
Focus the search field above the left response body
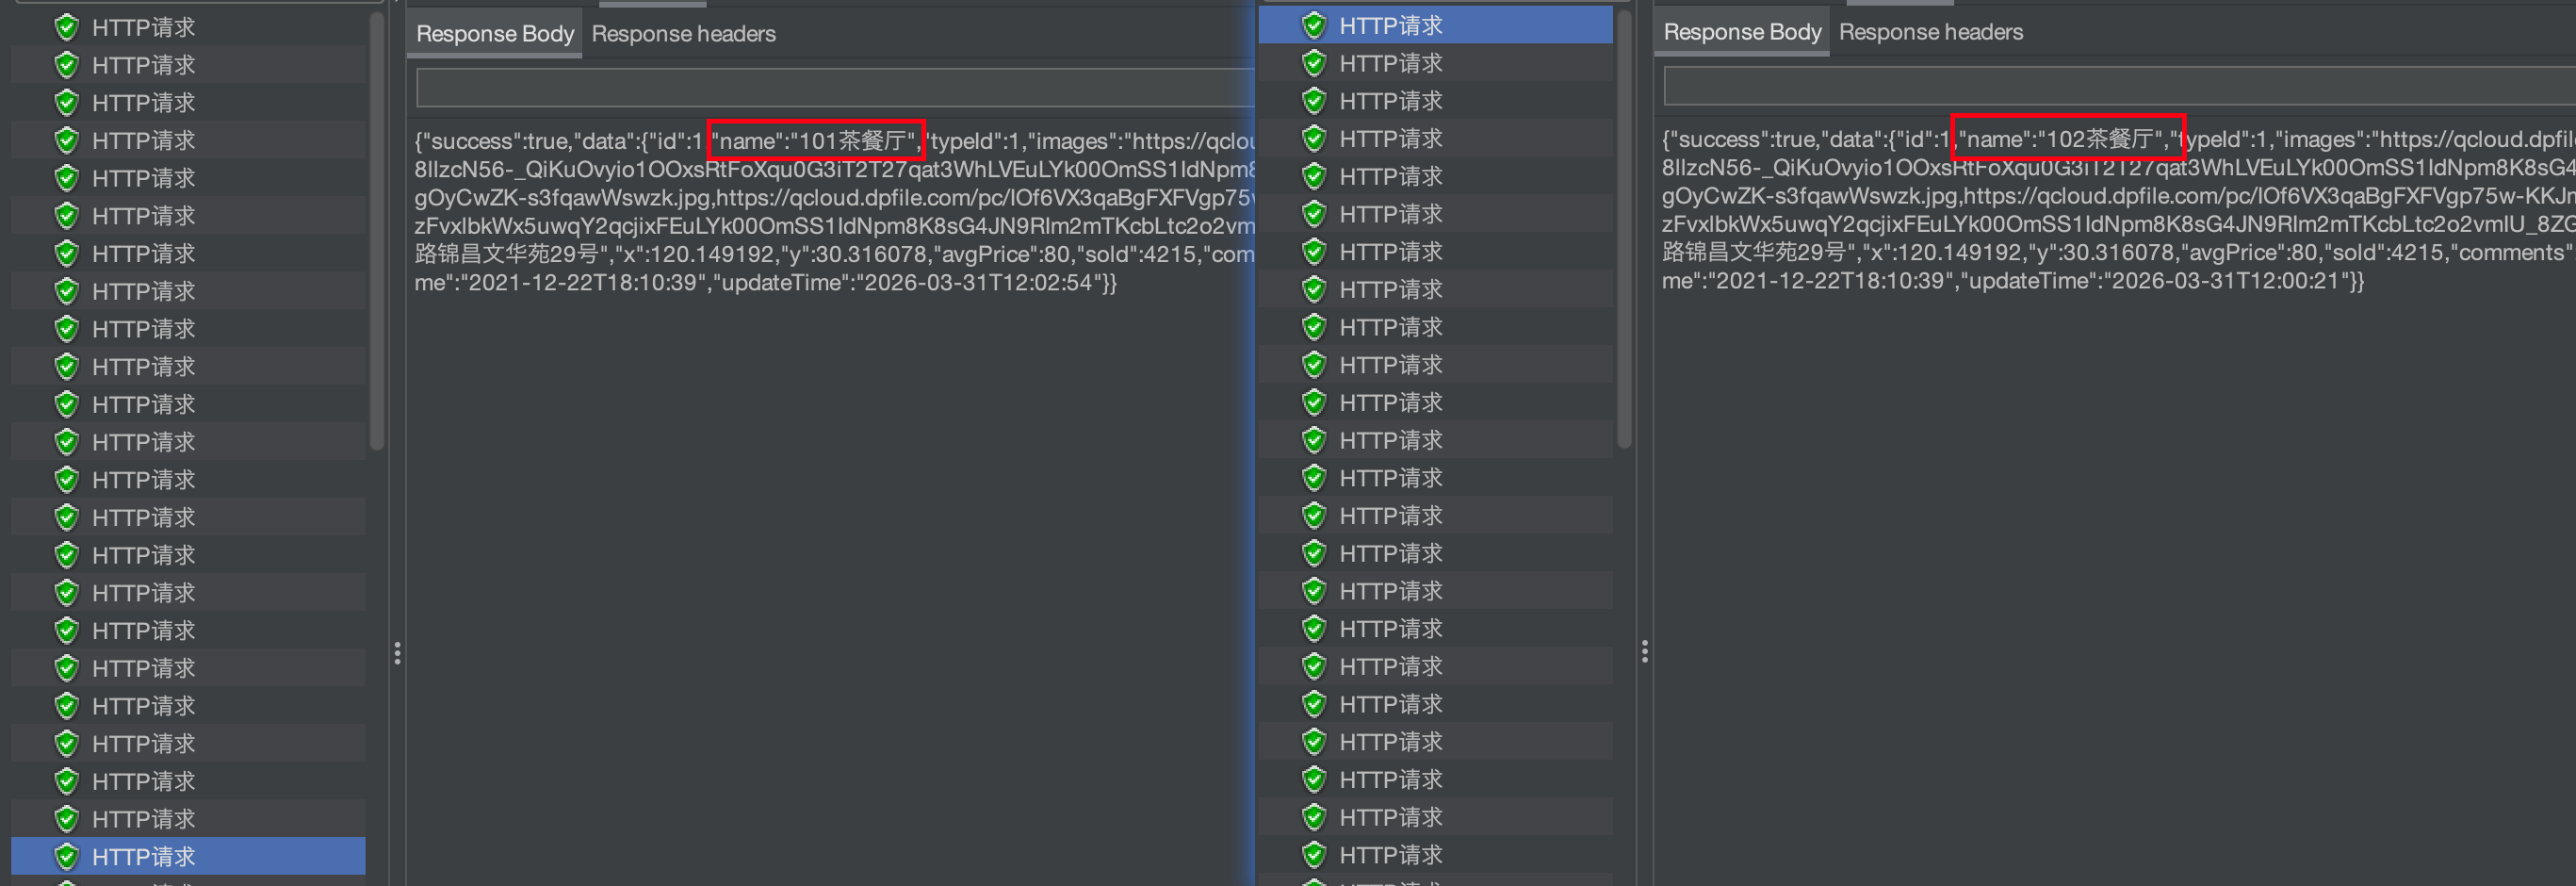click(x=835, y=88)
